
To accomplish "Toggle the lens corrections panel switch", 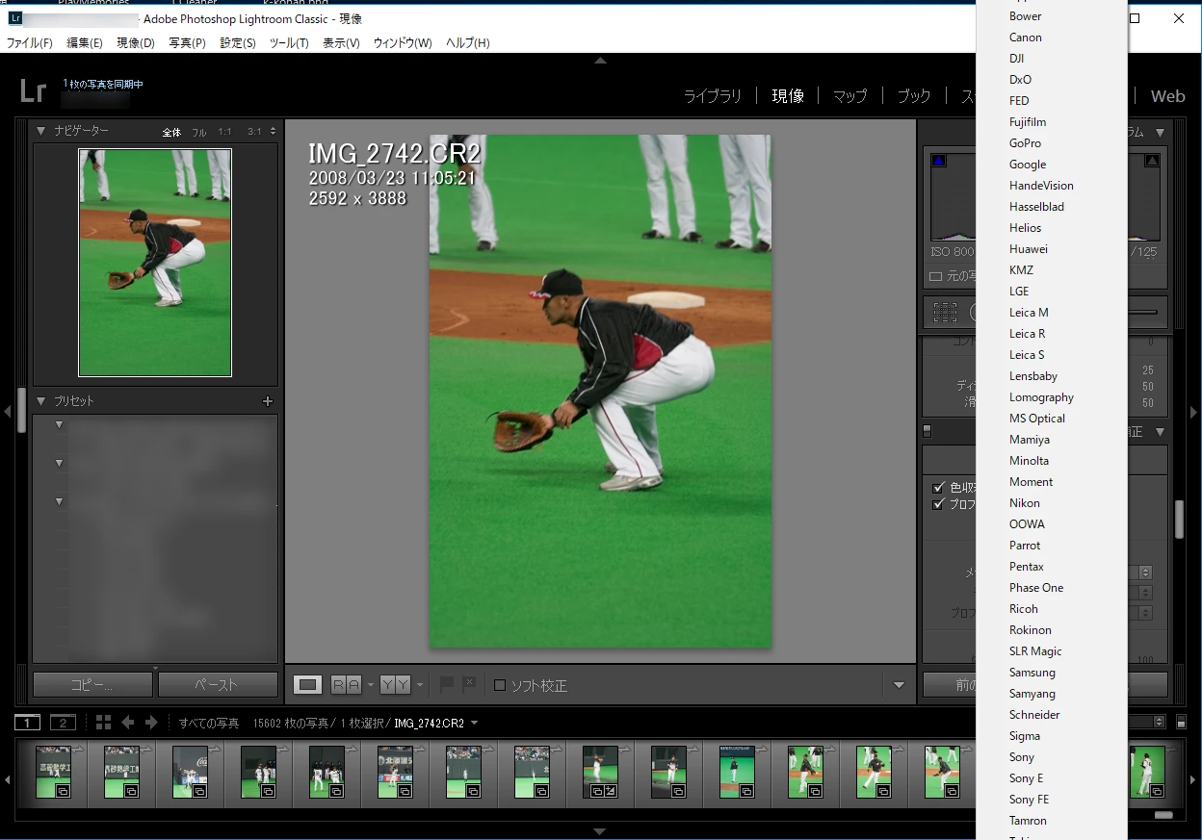I will pos(928,432).
